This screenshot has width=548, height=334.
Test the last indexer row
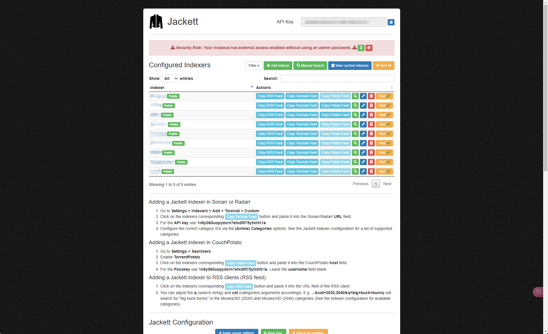click(x=384, y=171)
